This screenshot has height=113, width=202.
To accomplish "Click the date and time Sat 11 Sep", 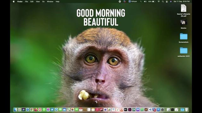I will coord(181,2).
